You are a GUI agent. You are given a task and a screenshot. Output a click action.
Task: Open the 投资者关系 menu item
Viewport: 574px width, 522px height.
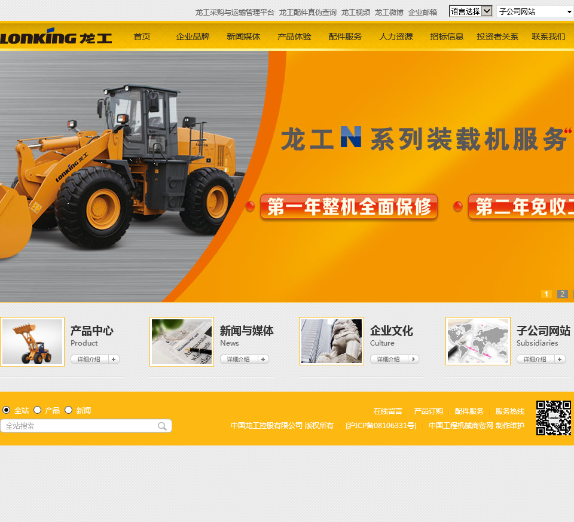[497, 36]
